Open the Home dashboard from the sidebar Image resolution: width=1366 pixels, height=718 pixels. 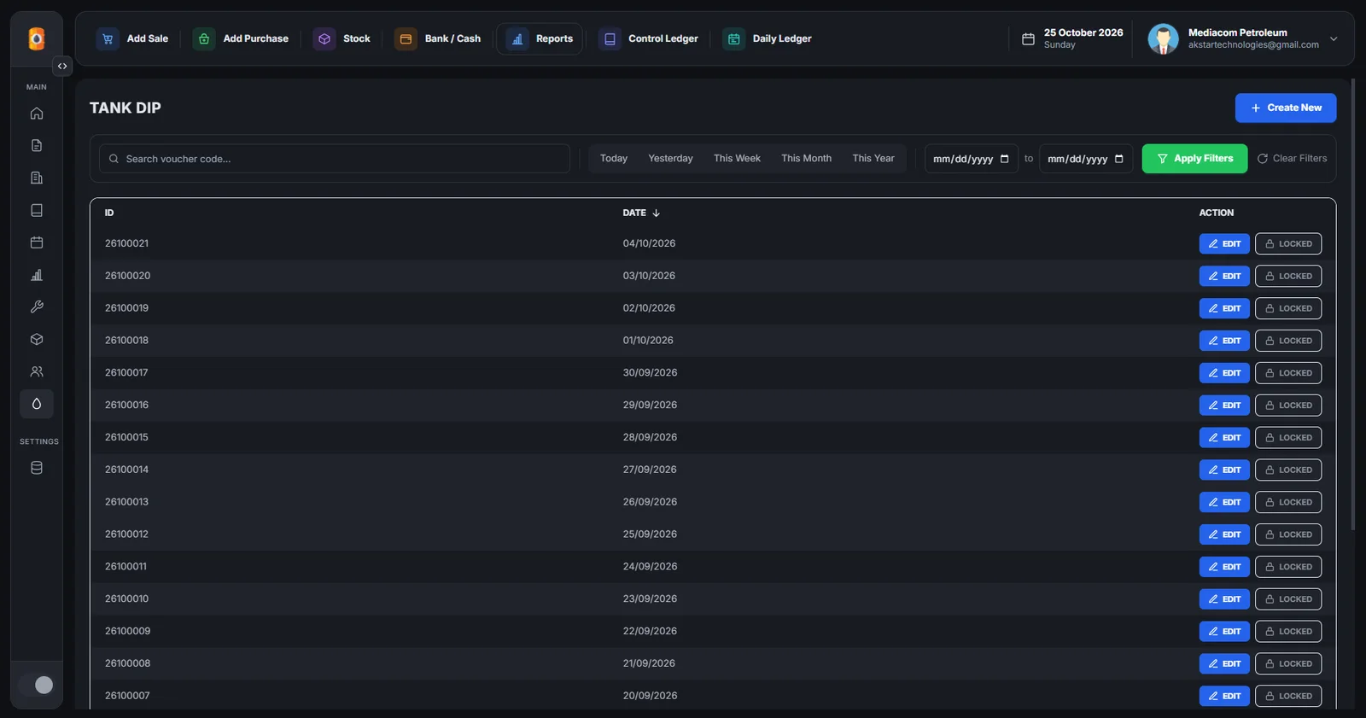[37, 114]
